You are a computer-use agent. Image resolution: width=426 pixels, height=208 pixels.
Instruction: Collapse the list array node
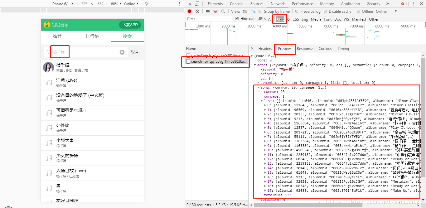tap(262, 101)
